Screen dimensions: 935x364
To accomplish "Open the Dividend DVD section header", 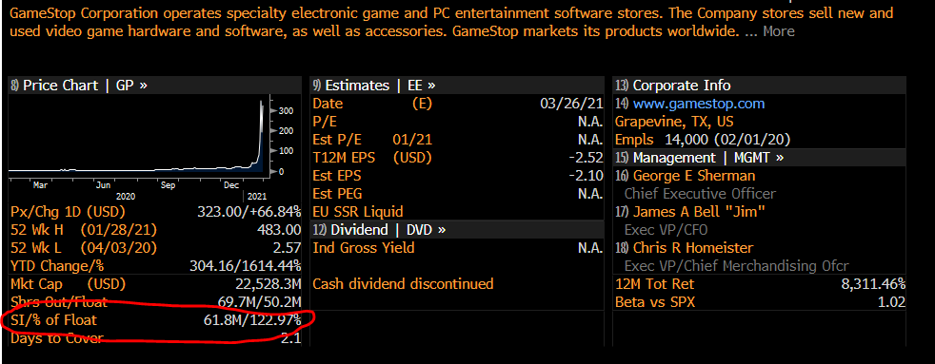I will pyautogui.click(x=456, y=230).
